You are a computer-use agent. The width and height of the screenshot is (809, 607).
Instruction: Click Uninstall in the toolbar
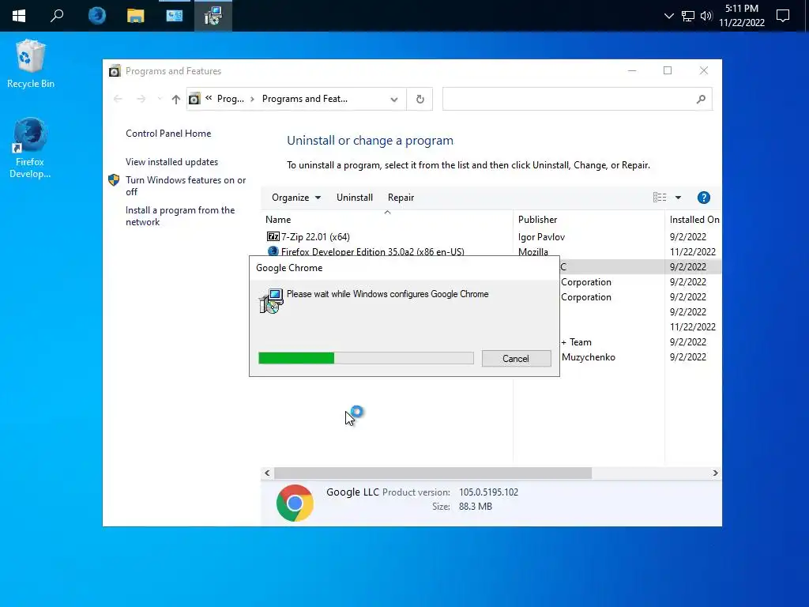pyautogui.click(x=355, y=198)
